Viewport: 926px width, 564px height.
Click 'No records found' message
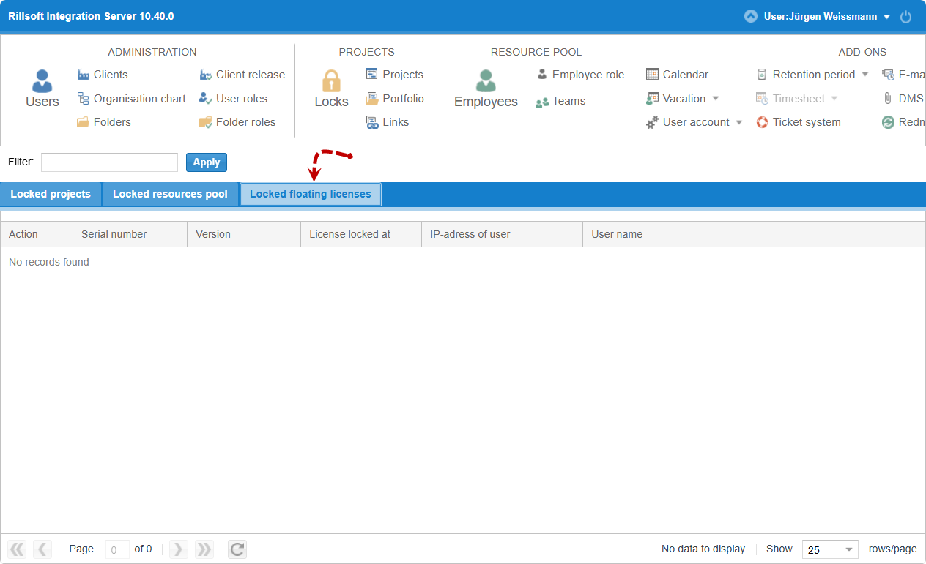(x=49, y=262)
